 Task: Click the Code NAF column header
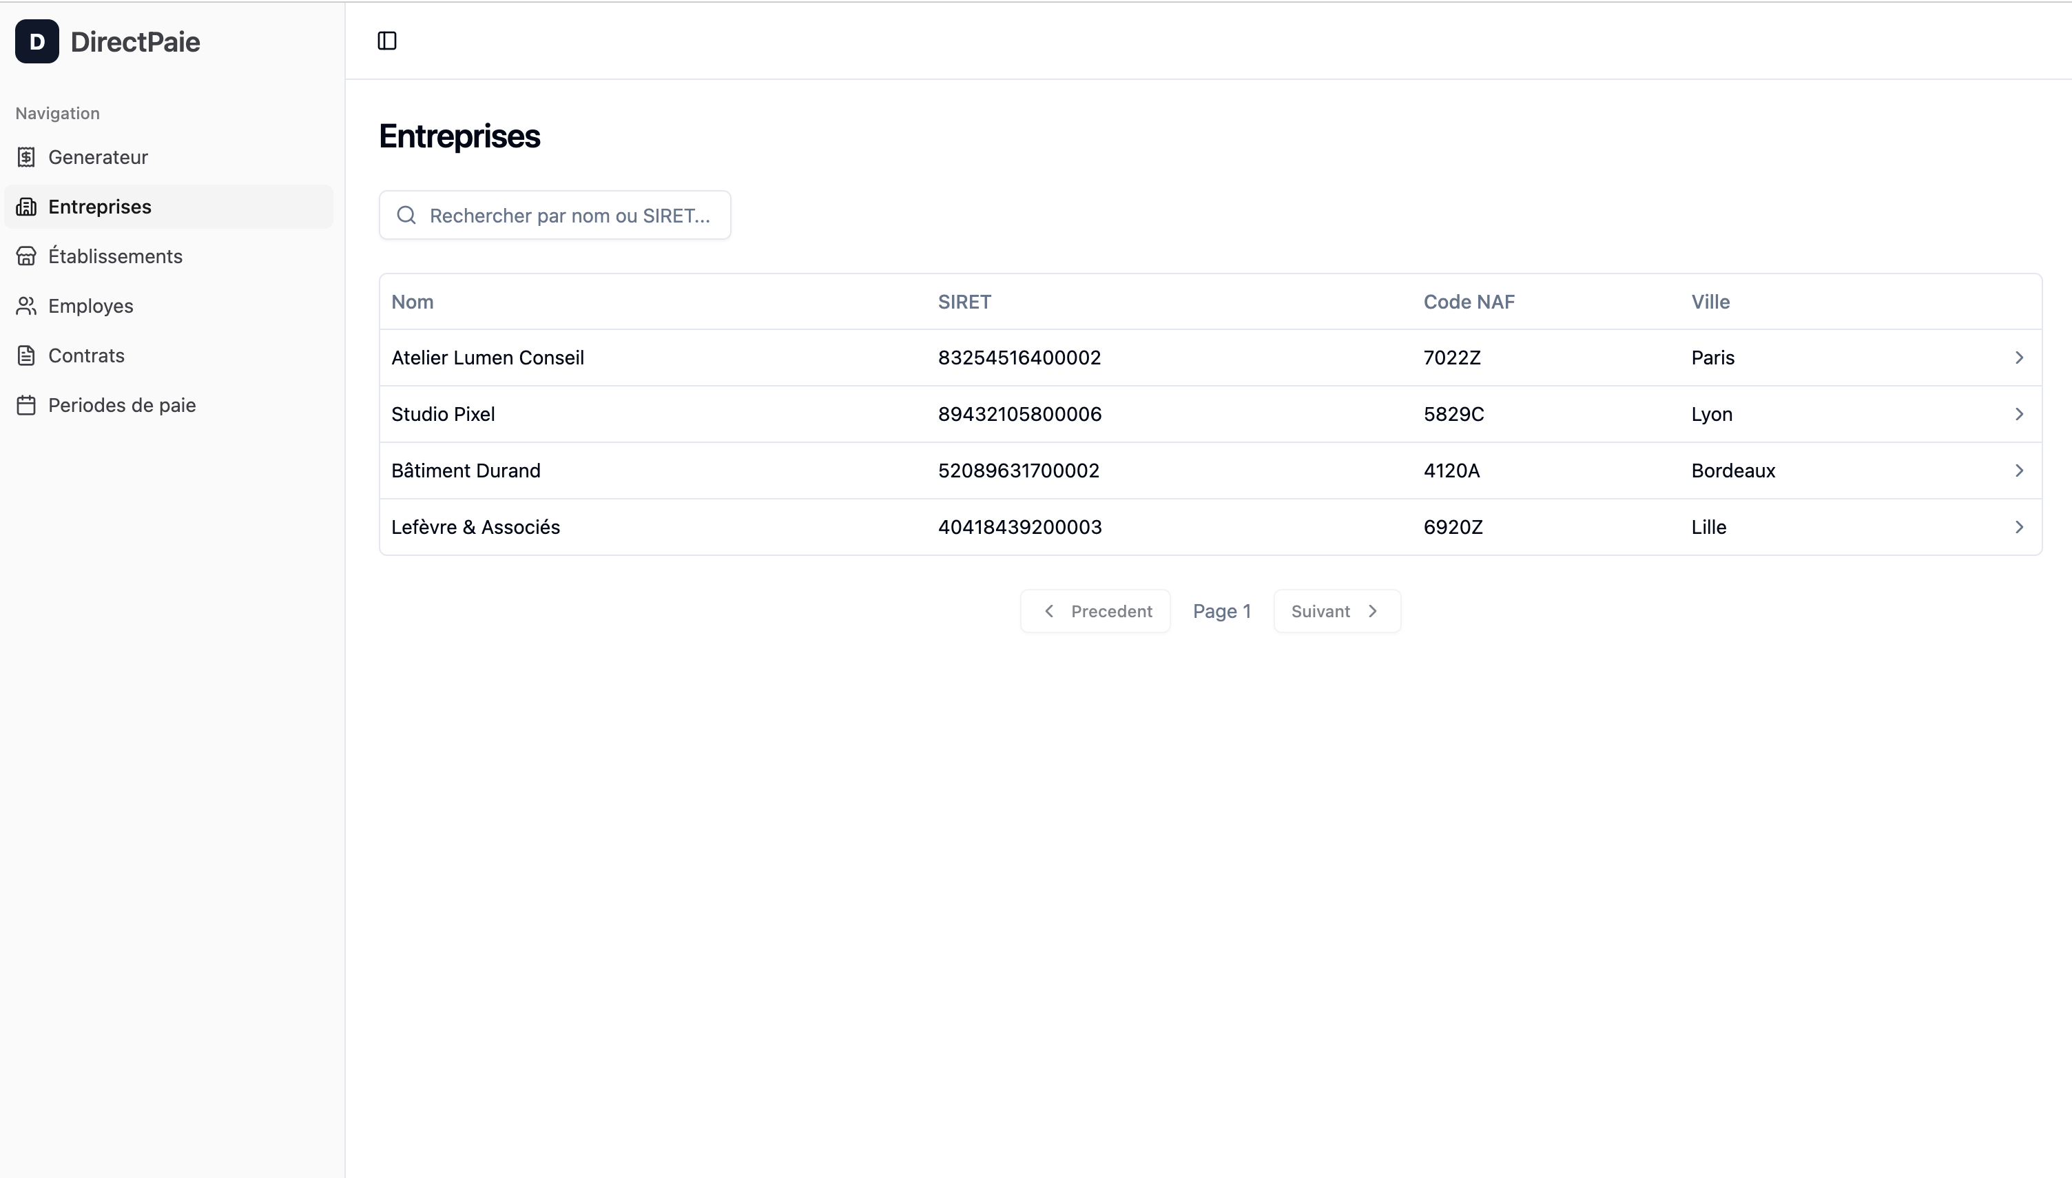click(1469, 302)
